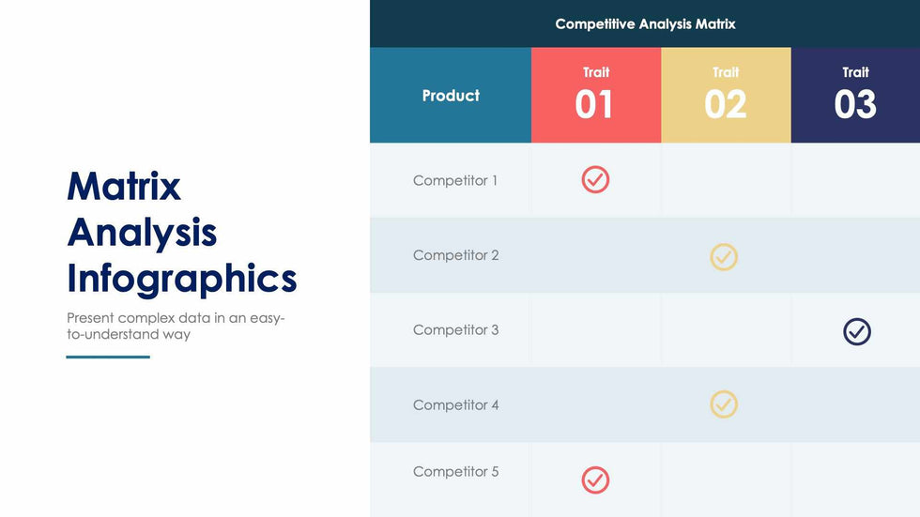Click Competitor 2's yellow checkmark icon
The width and height of the screenshot is (920, 517).
[724, 256]
